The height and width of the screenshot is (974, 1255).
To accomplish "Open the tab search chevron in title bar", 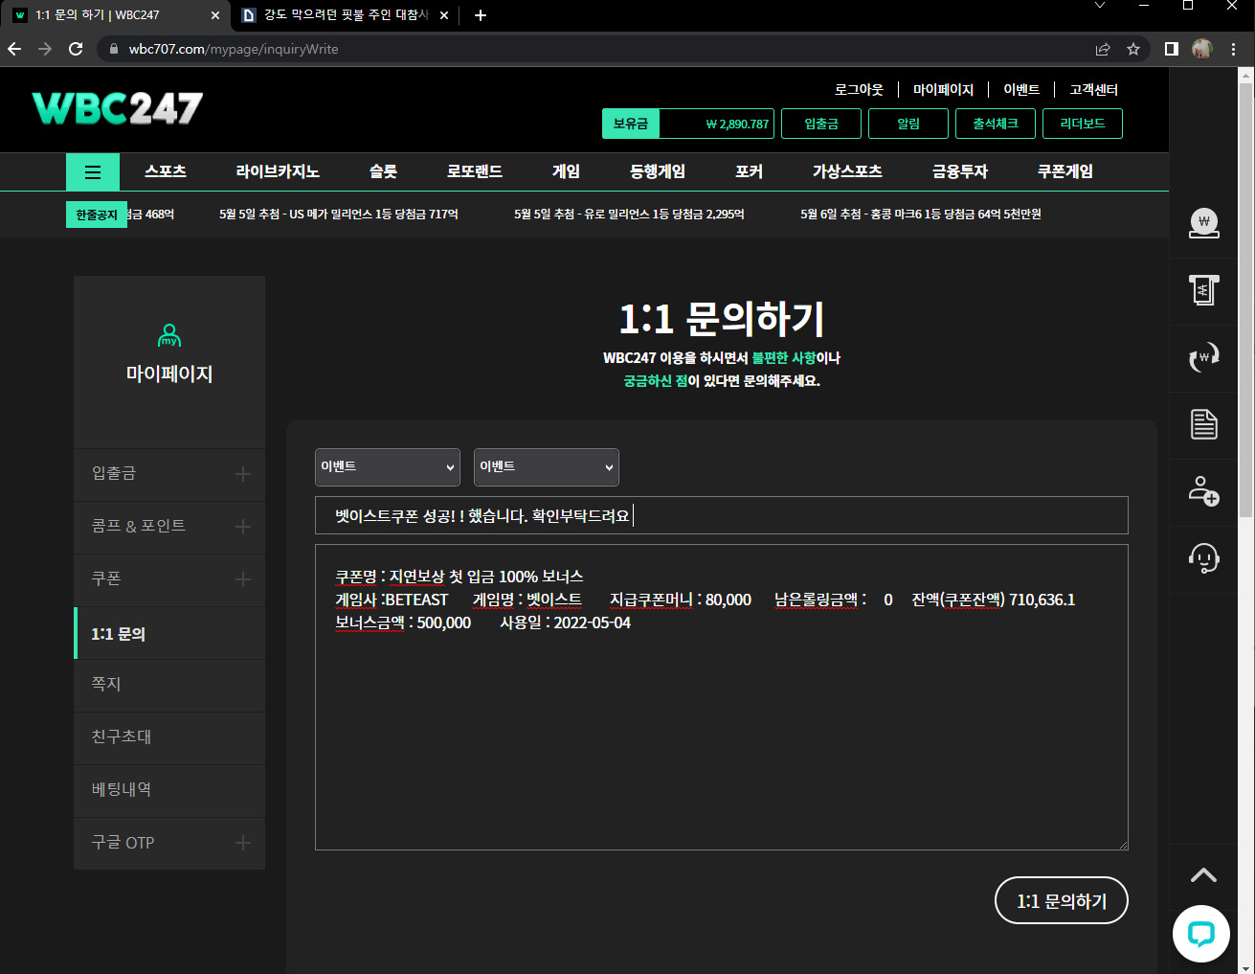I will (x=1100, y=6).
